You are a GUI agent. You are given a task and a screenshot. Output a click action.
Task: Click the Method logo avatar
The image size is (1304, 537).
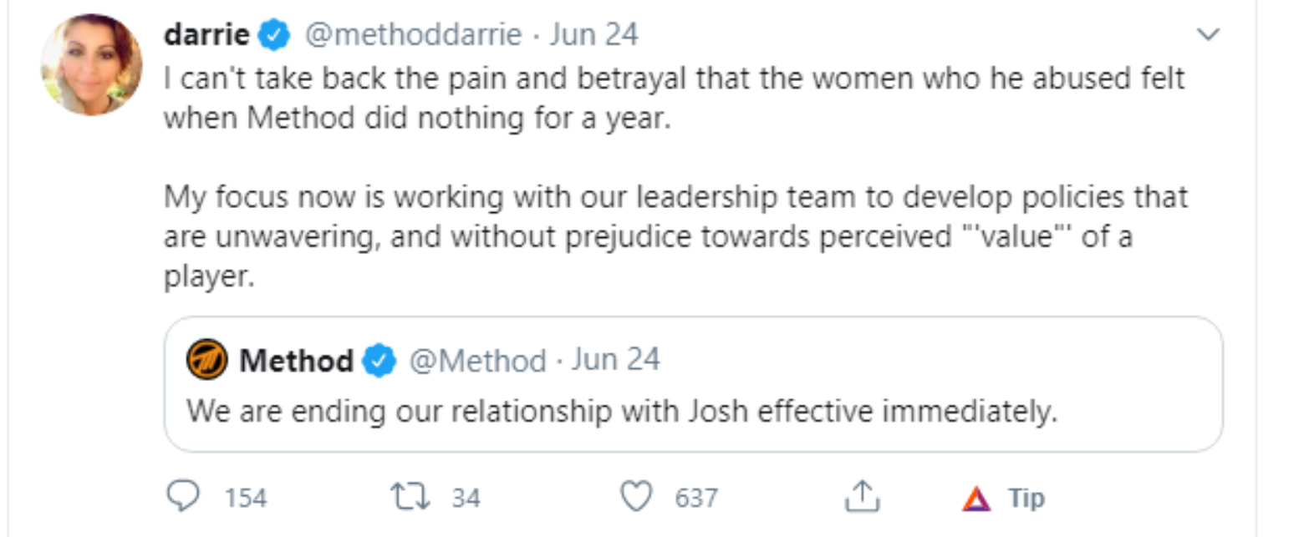[x=207, y=361]
